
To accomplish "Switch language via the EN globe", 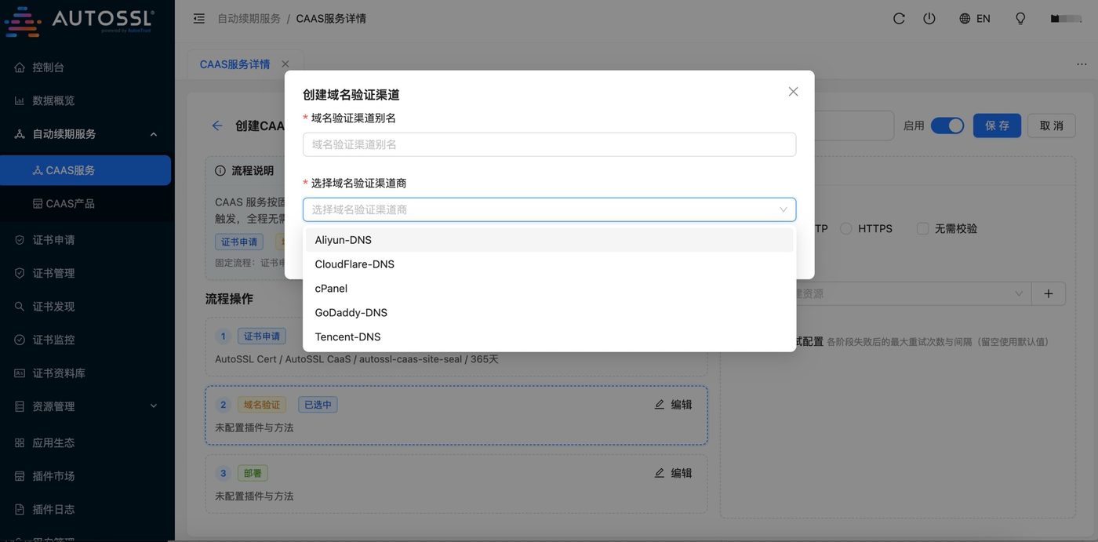I will [975, 18].
